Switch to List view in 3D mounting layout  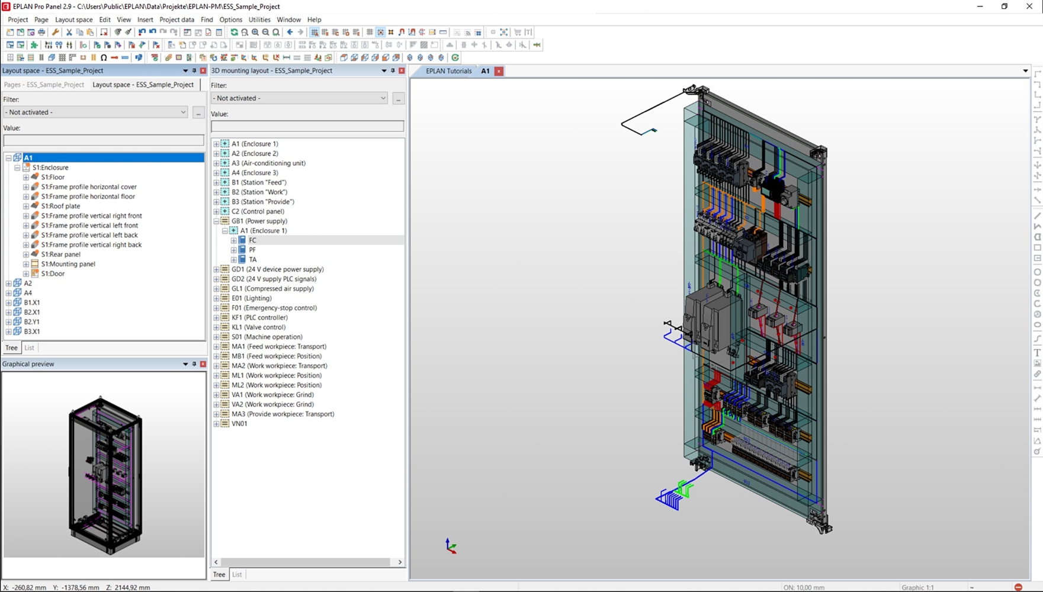(x=237, y=574)
